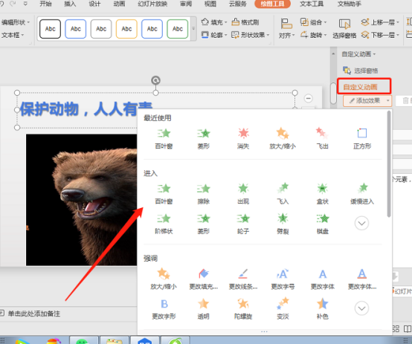Click 选择窗格 in the side panel
Screen dimensions: 412x344
pyautogui.click(x=360, y=71)
